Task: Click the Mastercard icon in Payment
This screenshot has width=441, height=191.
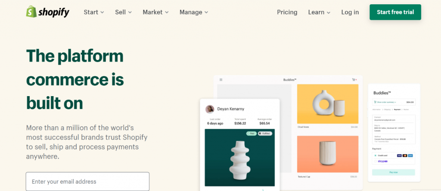Action: [x=405, y=155]
